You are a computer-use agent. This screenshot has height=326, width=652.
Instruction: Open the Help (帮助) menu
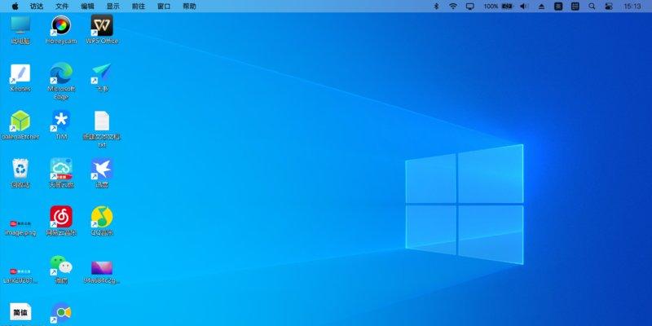point(189,7)
